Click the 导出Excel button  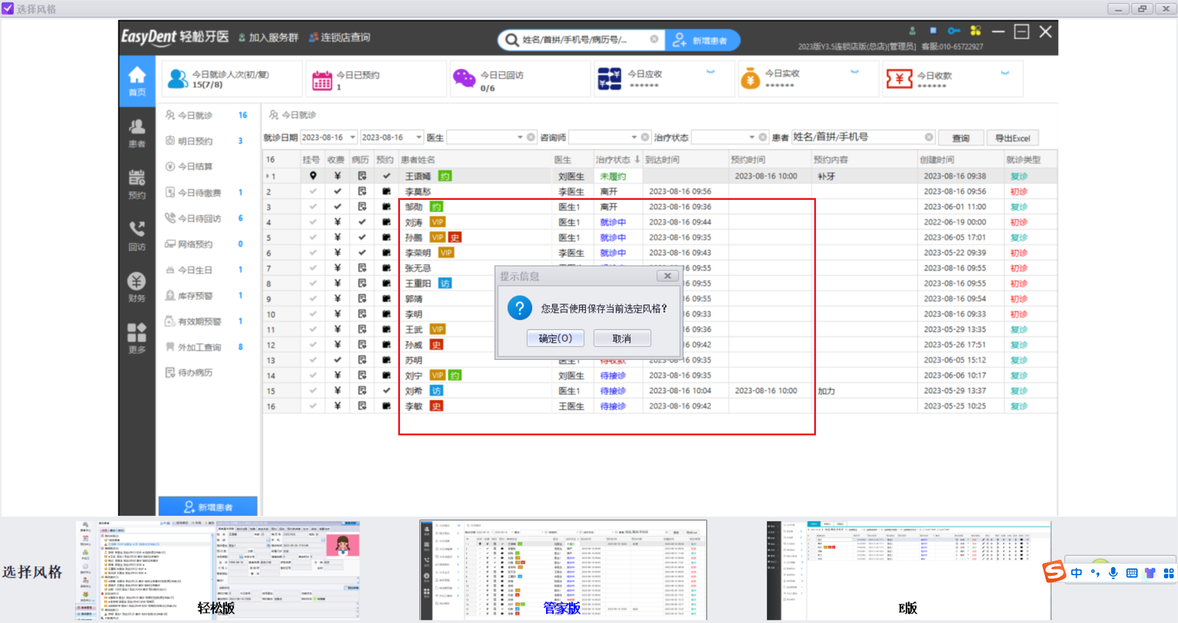pyautogui.click(x=1012, y=138)
